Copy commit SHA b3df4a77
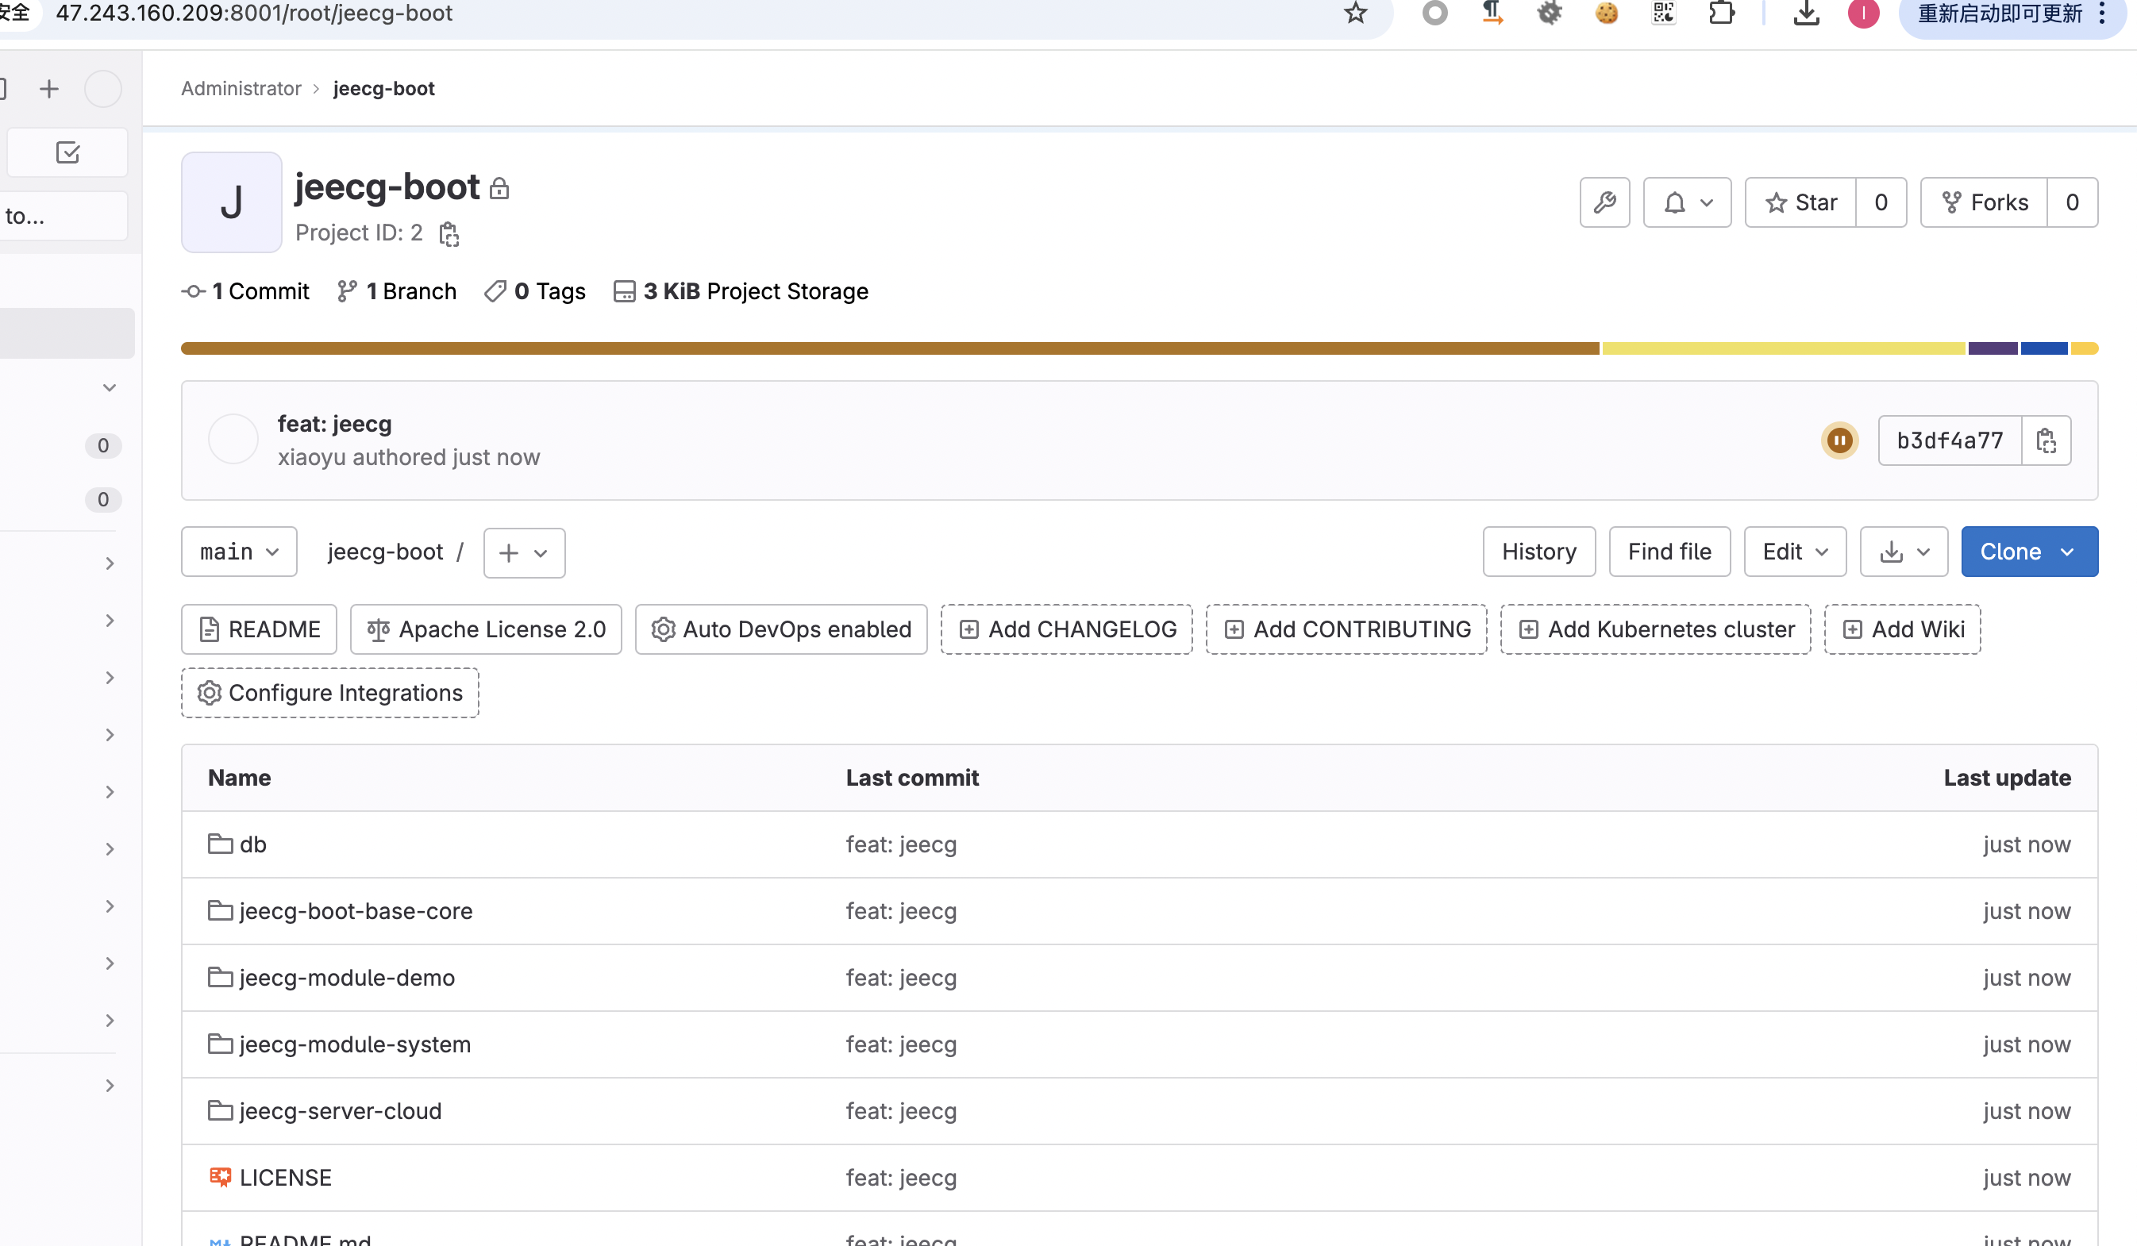 pyautogui.click(x=2046, y=440)
